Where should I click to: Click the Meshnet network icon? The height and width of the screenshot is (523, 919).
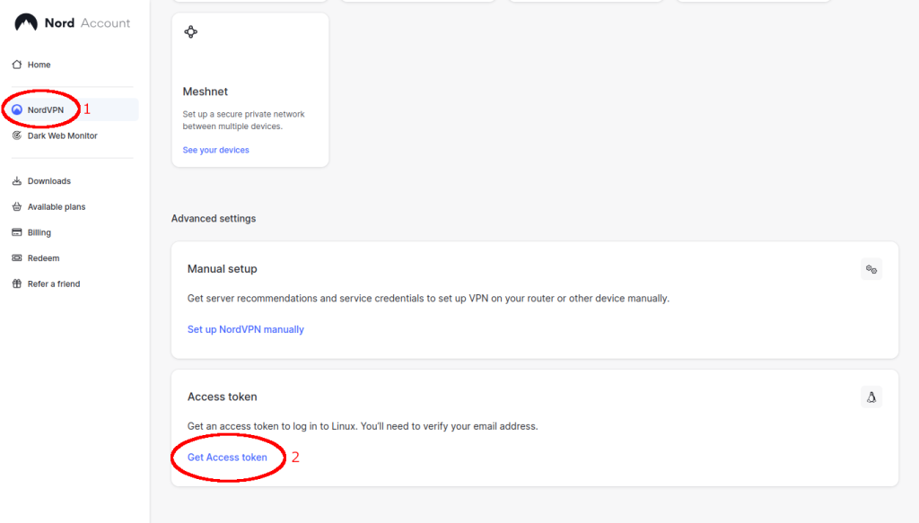(190, 32)
